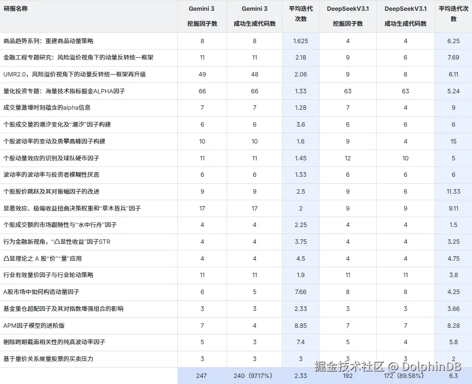Click the cell showing 8.28
This screenshot has width=472, height=384.
click(x=453, y=326)
